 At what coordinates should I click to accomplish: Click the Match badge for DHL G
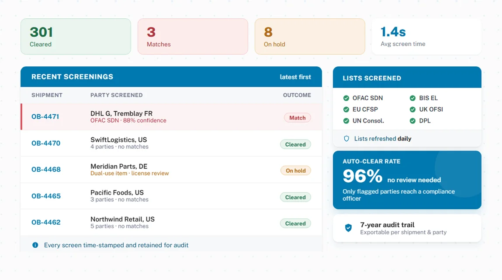click(298, 118)
